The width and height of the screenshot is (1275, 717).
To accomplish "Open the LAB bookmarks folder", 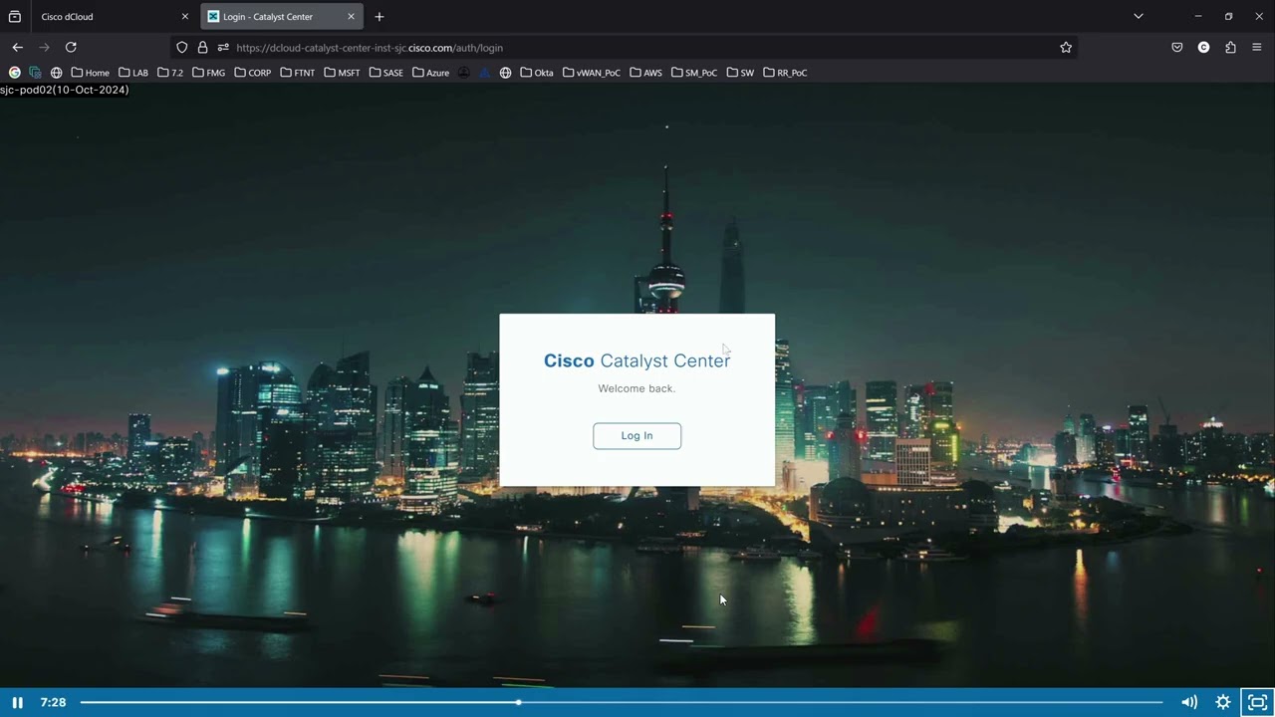I will coord(132,73).
